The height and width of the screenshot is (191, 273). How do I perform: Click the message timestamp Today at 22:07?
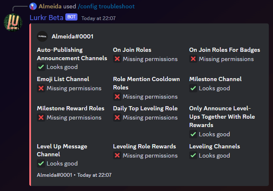click(98, 18)
